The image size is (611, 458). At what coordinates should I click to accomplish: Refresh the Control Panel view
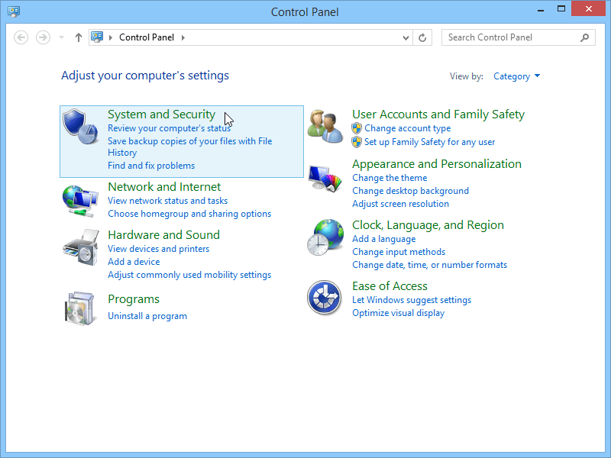click(422, 37)
